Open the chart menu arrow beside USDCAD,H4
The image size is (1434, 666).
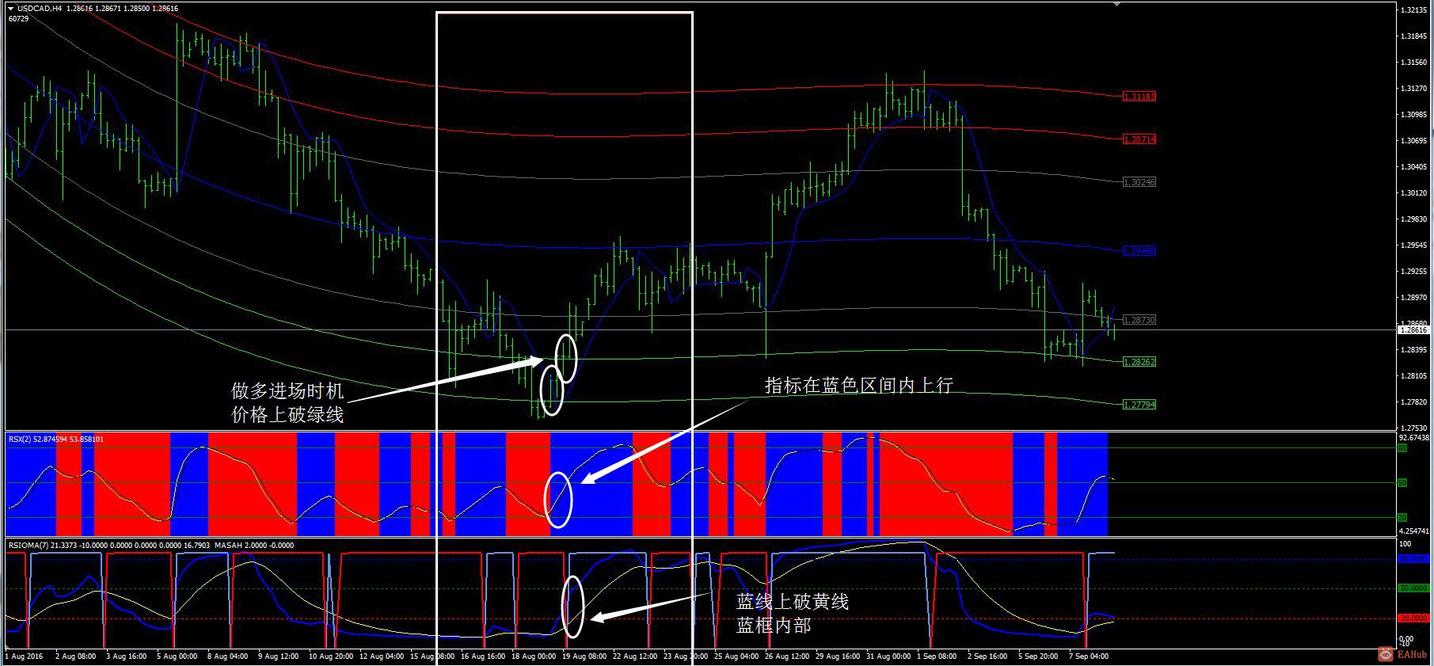pyautogui.click(x=11, y=8)
